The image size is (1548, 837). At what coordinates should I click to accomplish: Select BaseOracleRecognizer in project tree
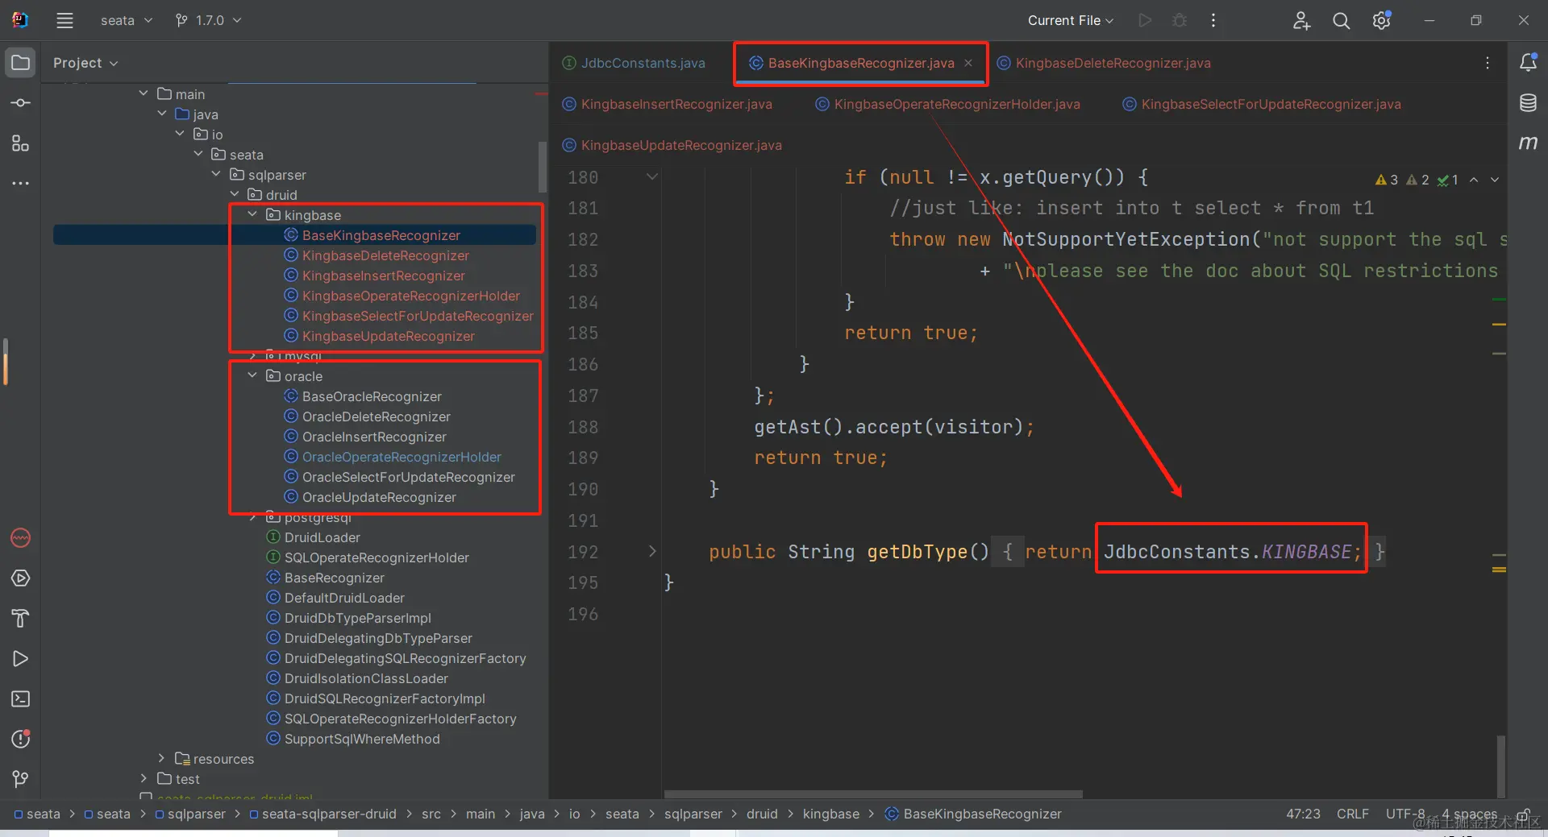372,396
